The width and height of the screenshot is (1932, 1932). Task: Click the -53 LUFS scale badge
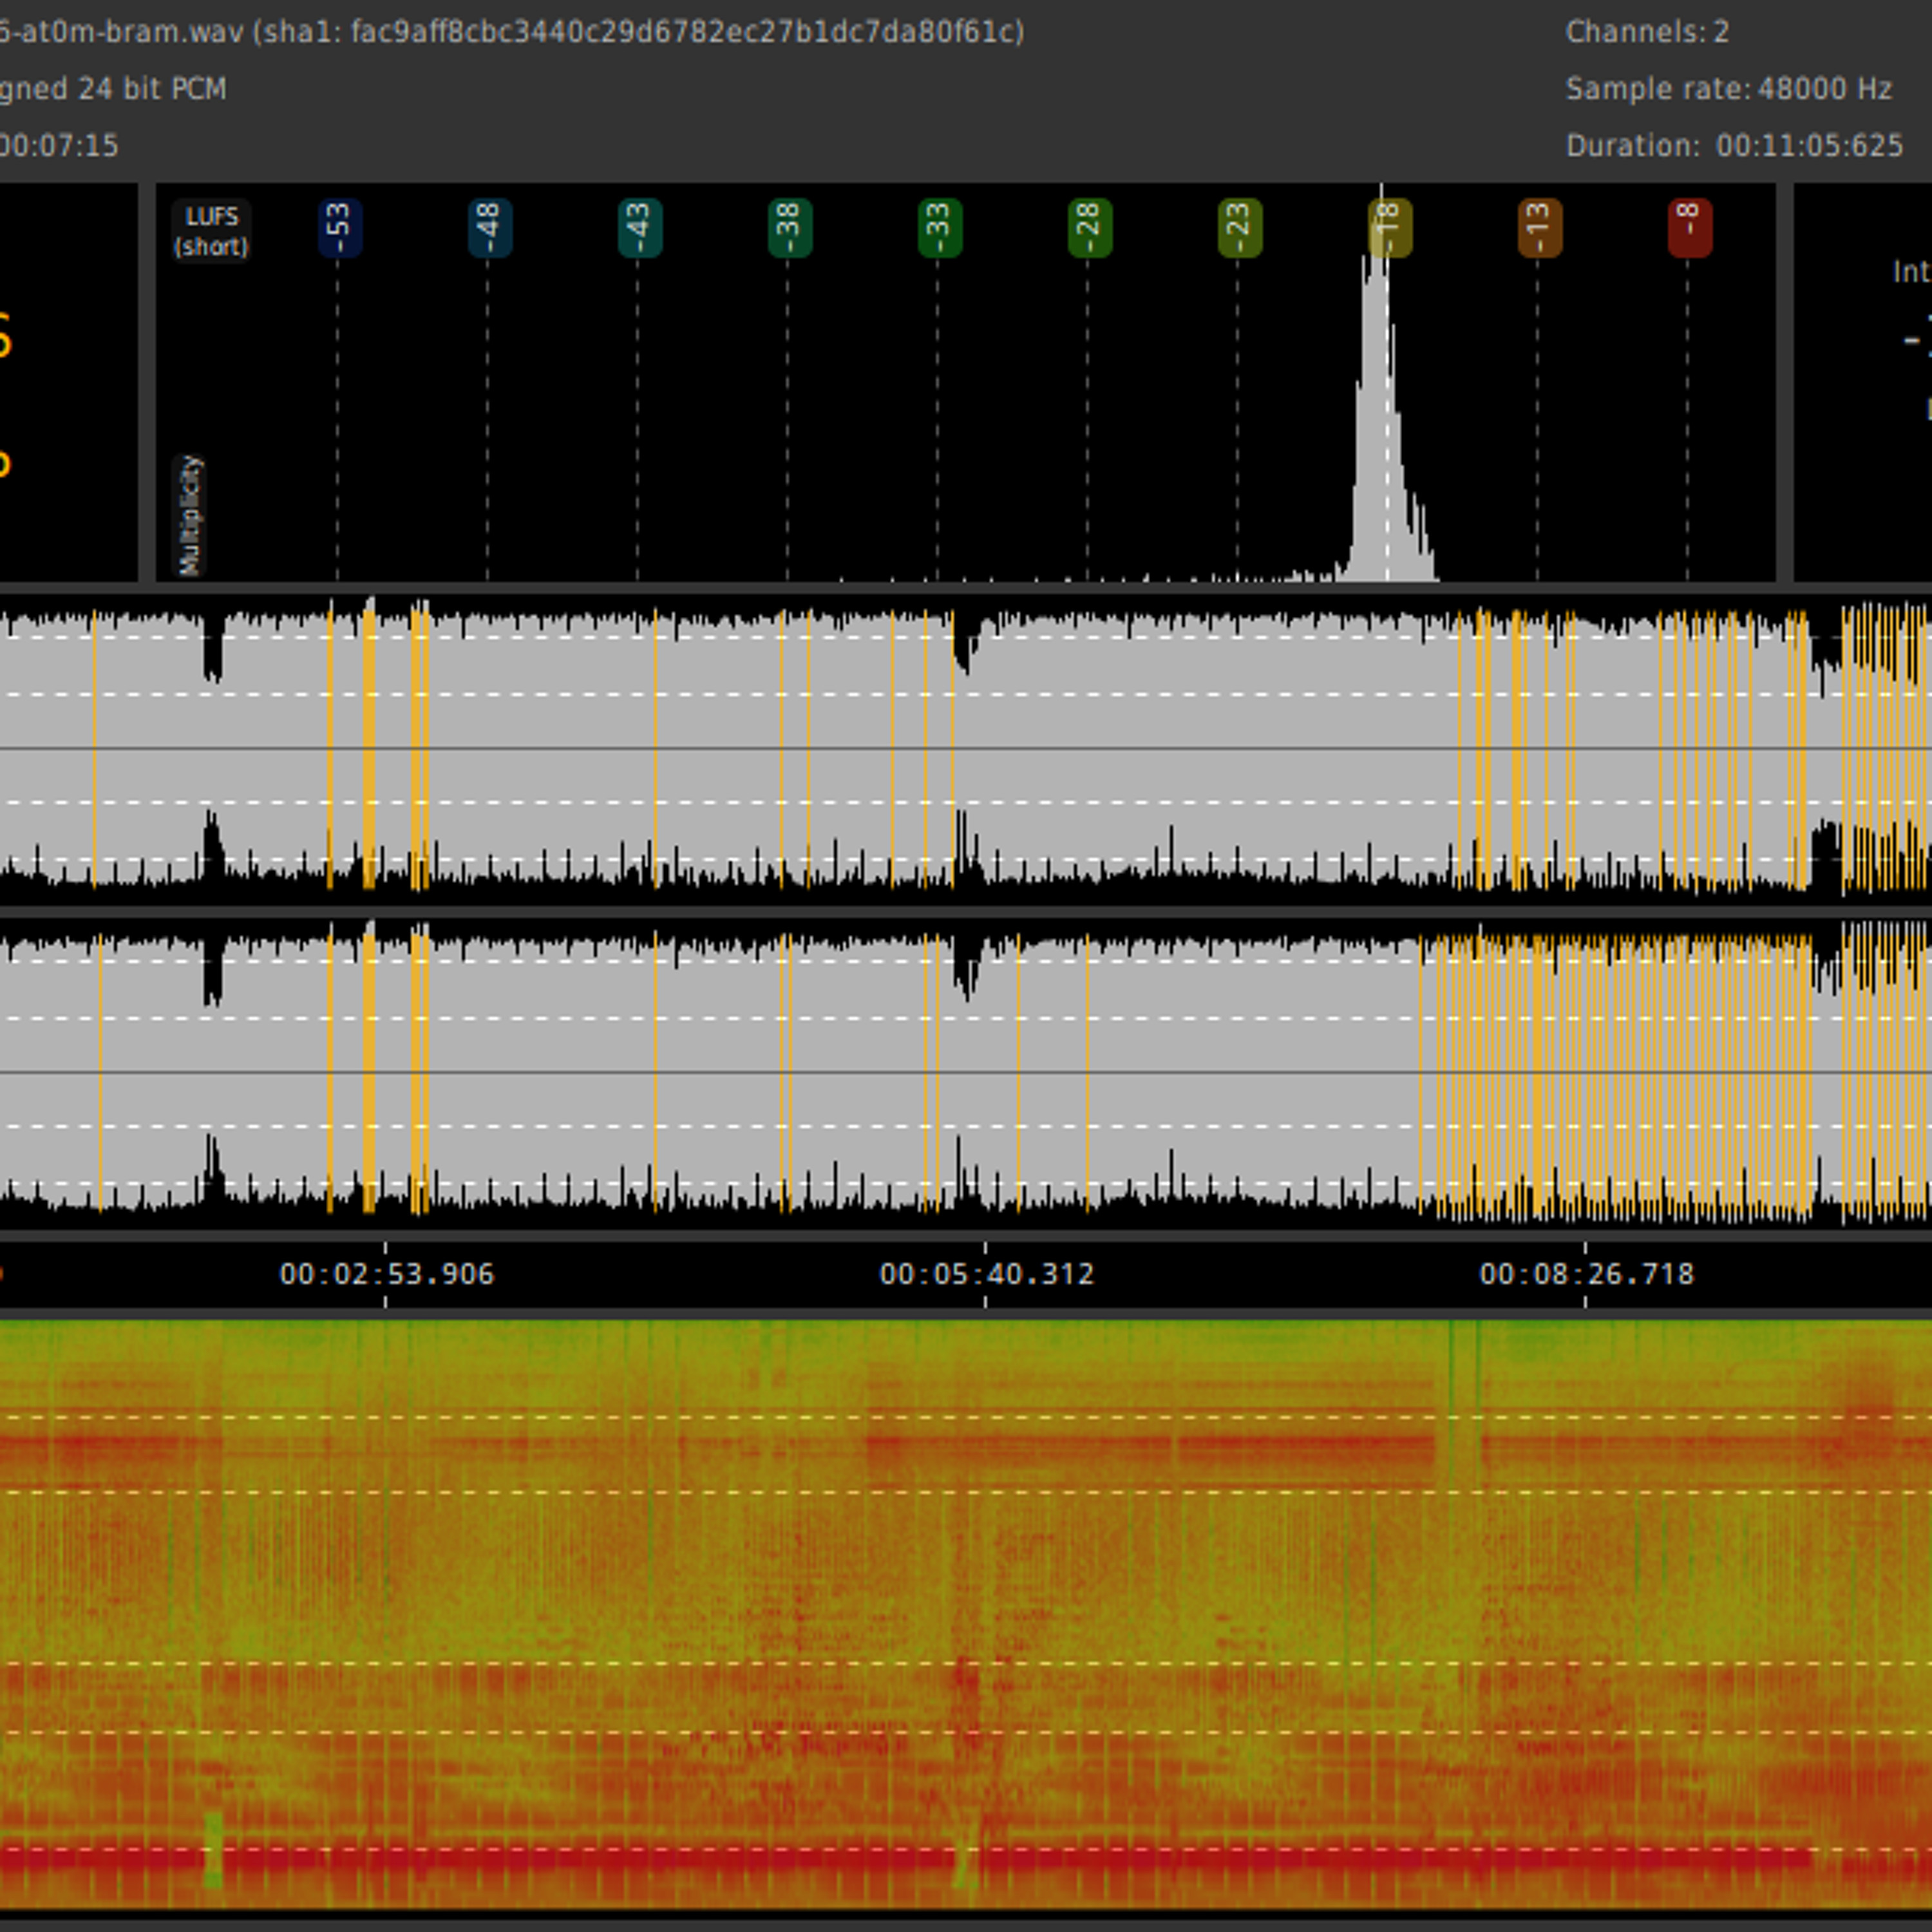[339, 229]
